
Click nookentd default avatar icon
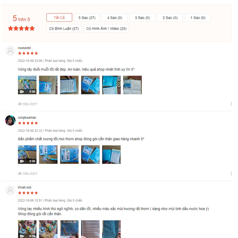point(10,51)
